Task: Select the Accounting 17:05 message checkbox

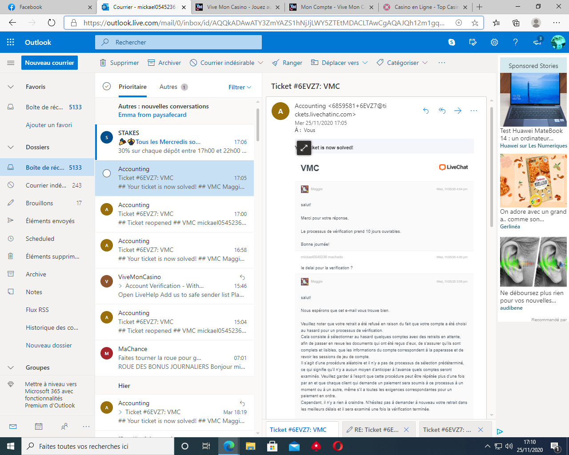Action: [107, 173]
